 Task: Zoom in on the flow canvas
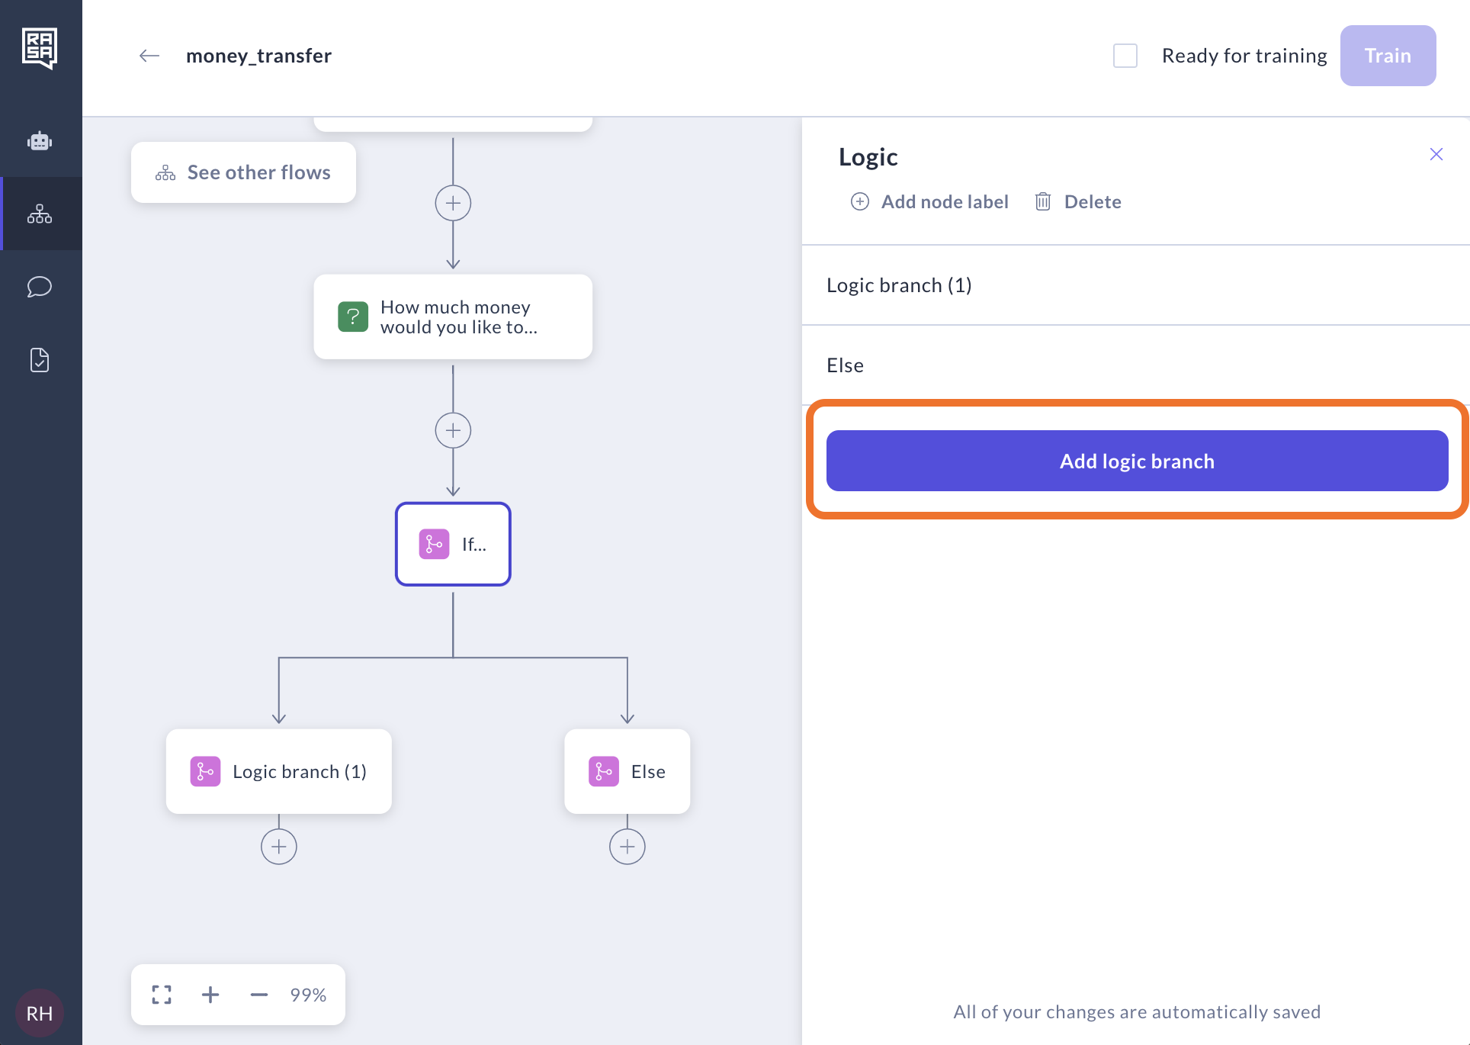pos(210,995)
